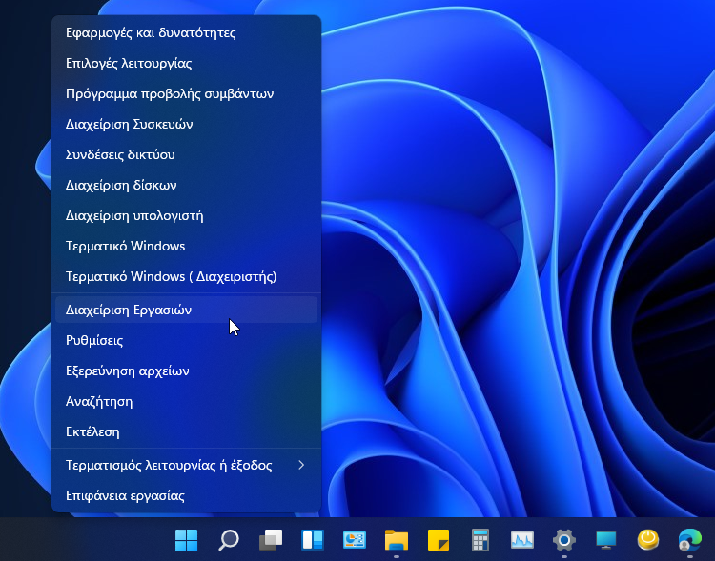Screen dimensions: 715x561
Task: Choose Αναζήτηση in the menu
Action: [x=186, y=402]
